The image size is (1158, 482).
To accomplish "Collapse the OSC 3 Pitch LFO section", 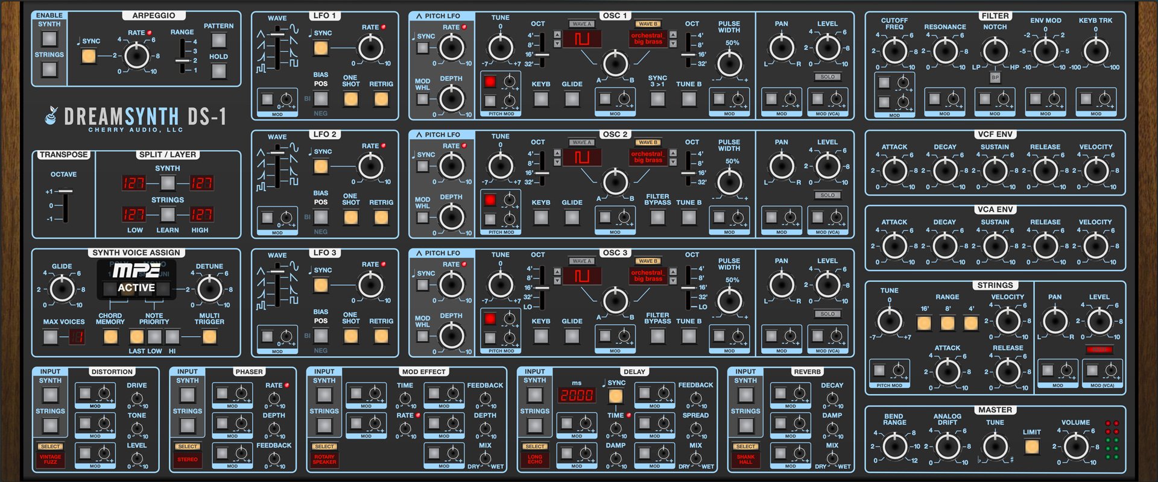I will 419,254.
